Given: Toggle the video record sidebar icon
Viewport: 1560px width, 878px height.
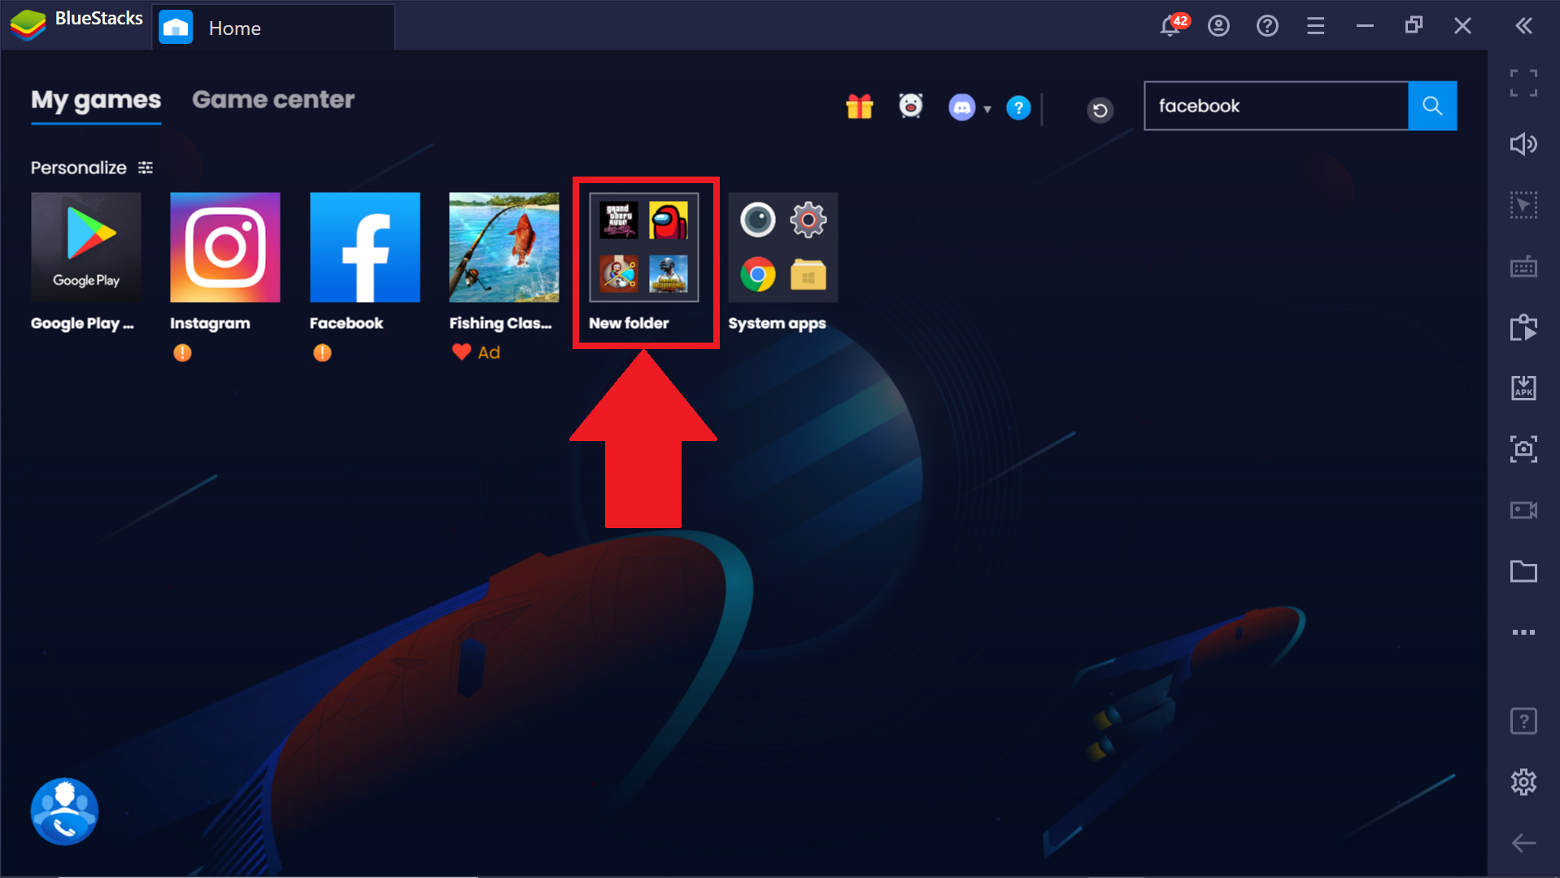Looking at the screenshot, I should click(x=1523, y=510).
